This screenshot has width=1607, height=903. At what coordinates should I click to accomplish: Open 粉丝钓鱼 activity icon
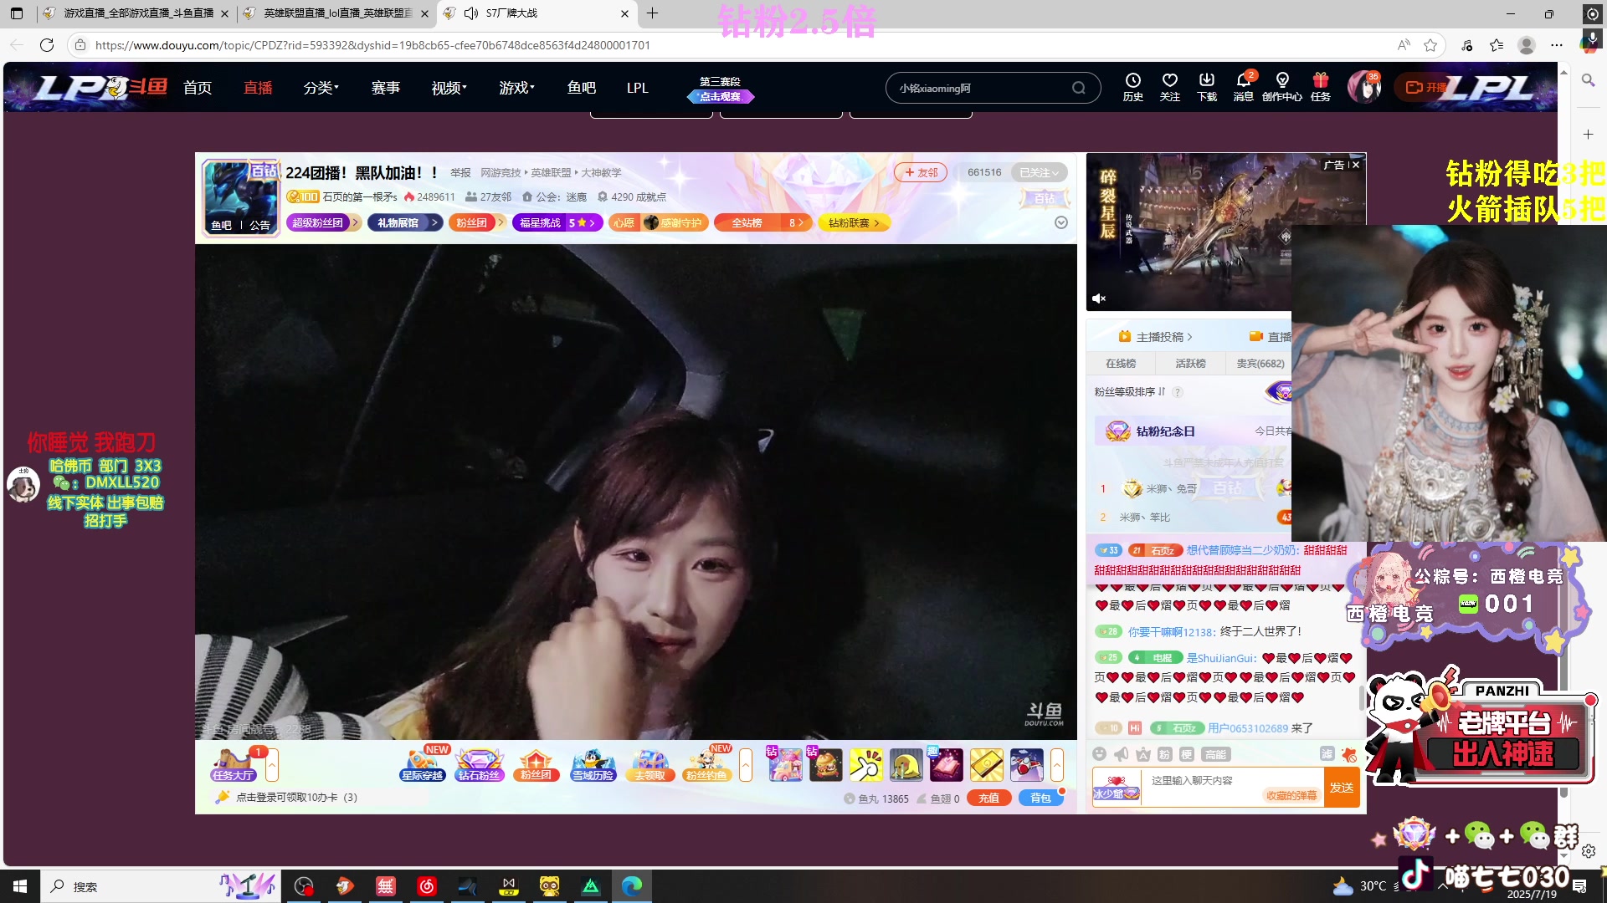tap(706, 764)
